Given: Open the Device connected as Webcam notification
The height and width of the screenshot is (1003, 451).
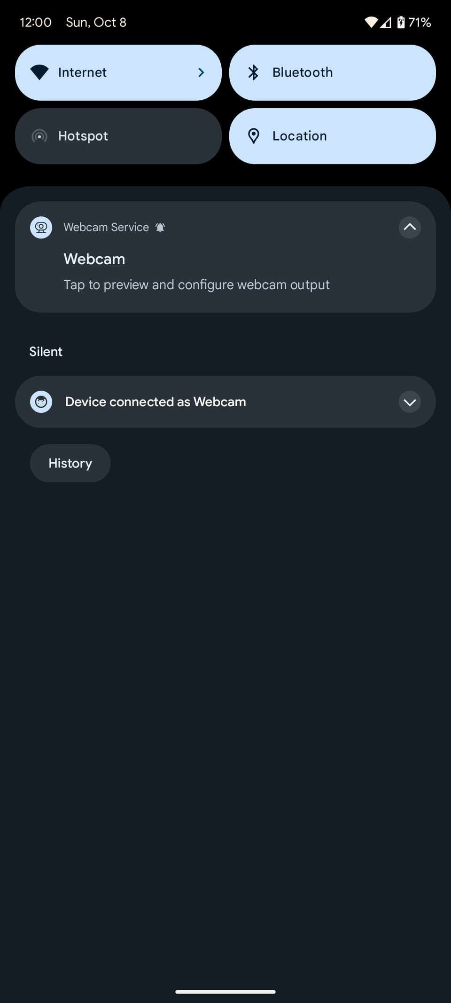Looking at the screenshot, I should point(156,402).
